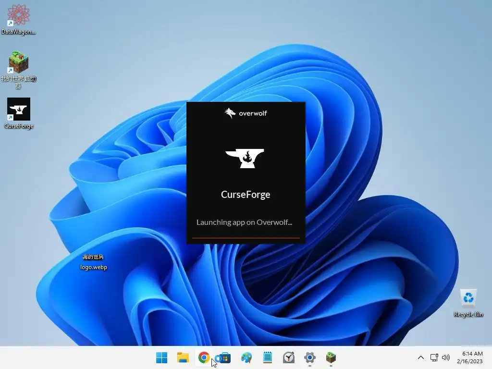Open Notepad from the taskbar
The image size is (492, 369).
267,357
